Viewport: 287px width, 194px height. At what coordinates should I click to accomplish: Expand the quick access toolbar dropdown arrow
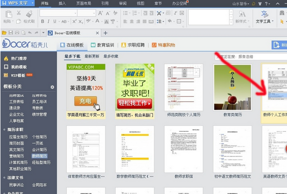(x=43, y=33)
